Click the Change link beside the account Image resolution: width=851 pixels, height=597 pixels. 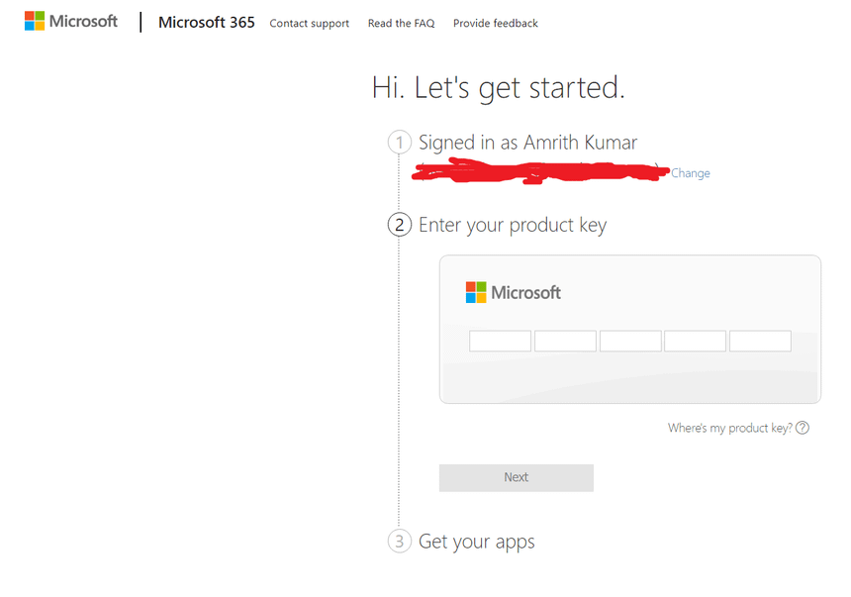click(690, 173)
